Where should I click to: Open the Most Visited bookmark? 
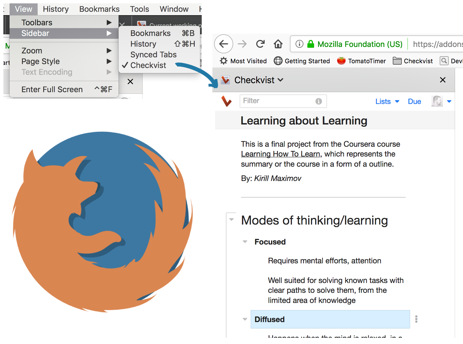pos(243,61)
